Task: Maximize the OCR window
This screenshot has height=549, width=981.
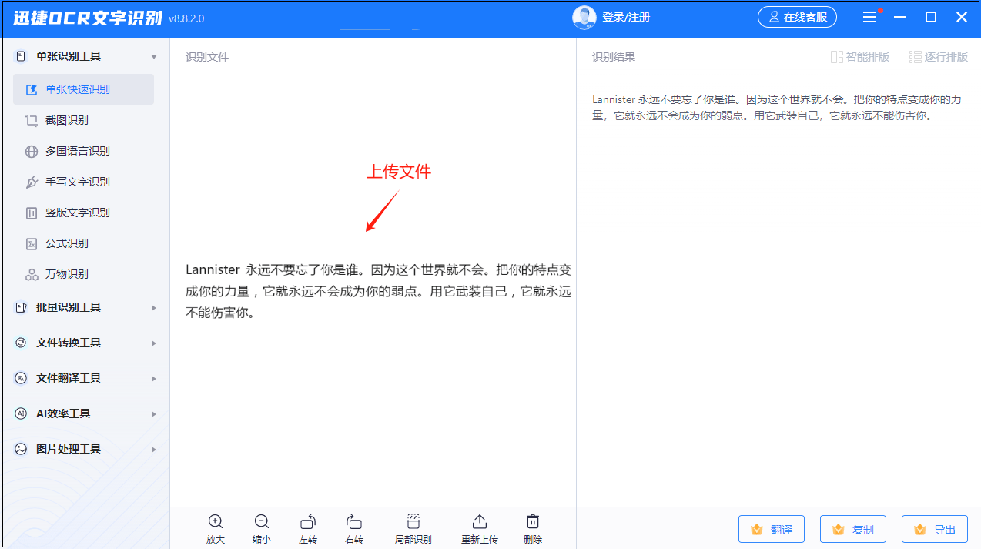Action: [x=931, y=17]
